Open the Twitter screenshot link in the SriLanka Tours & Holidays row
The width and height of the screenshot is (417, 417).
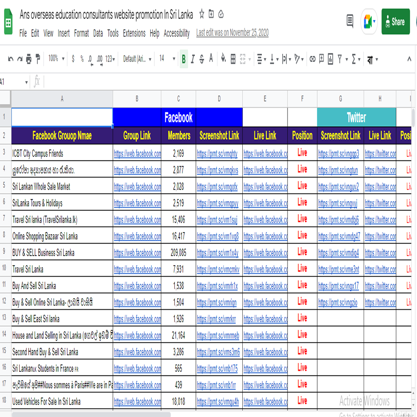click(338, 204)
